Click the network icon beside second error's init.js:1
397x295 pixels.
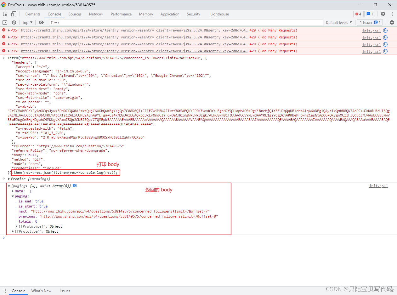385,37
